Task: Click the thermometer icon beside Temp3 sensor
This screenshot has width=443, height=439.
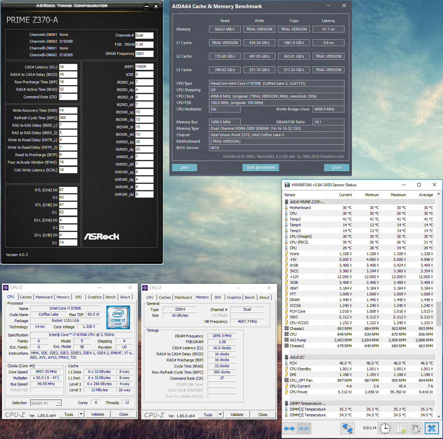Action: [x=287, y=219]
